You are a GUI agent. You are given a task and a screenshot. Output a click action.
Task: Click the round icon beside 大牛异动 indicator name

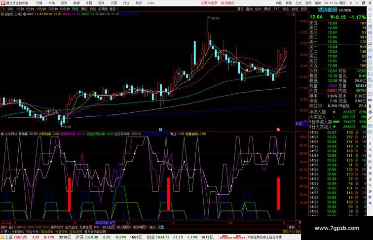[x=2, y=134]
